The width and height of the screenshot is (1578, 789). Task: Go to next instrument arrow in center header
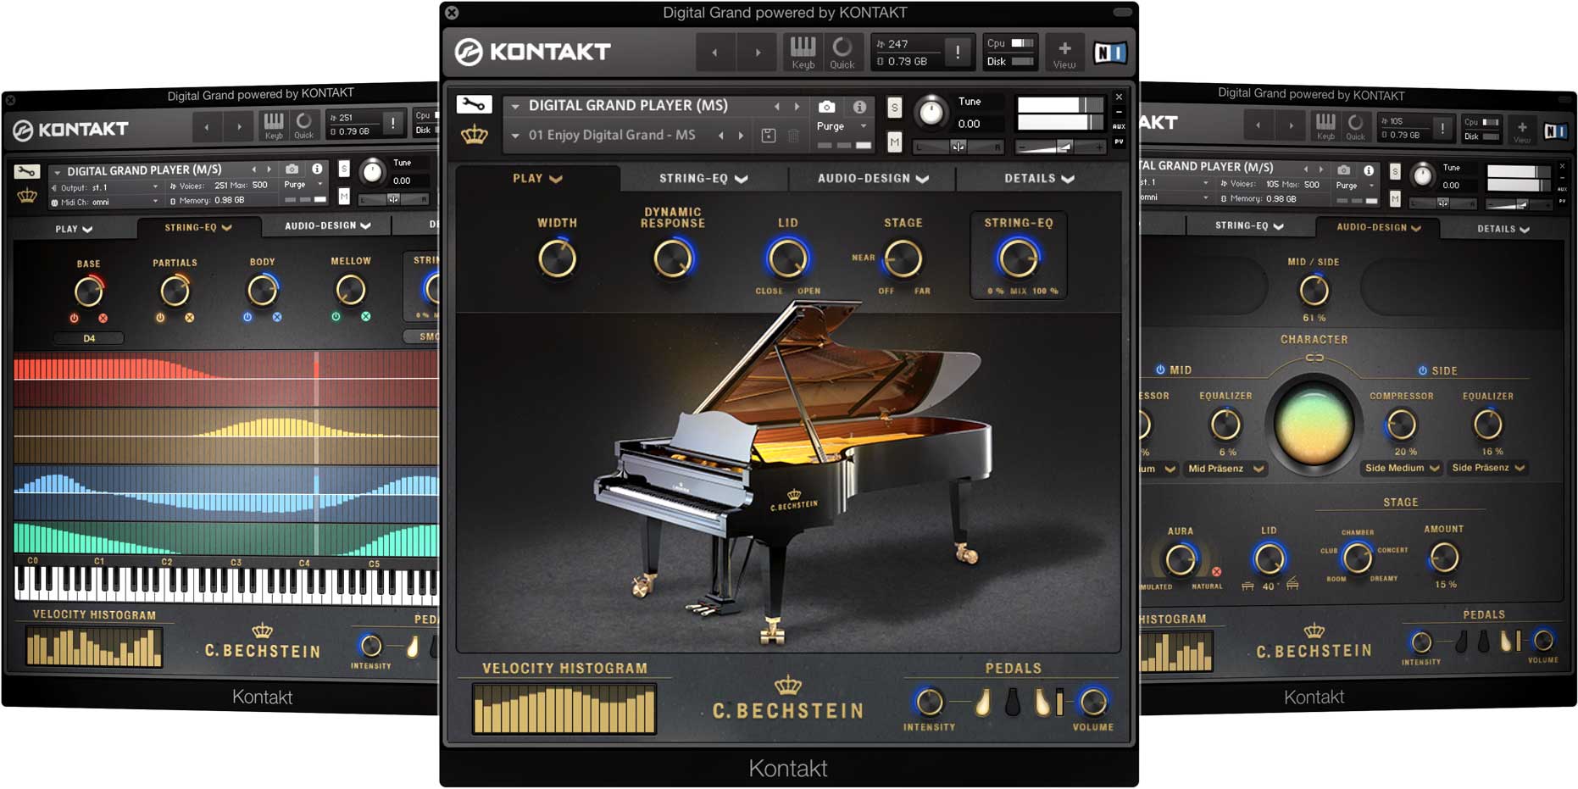[797, 106]
